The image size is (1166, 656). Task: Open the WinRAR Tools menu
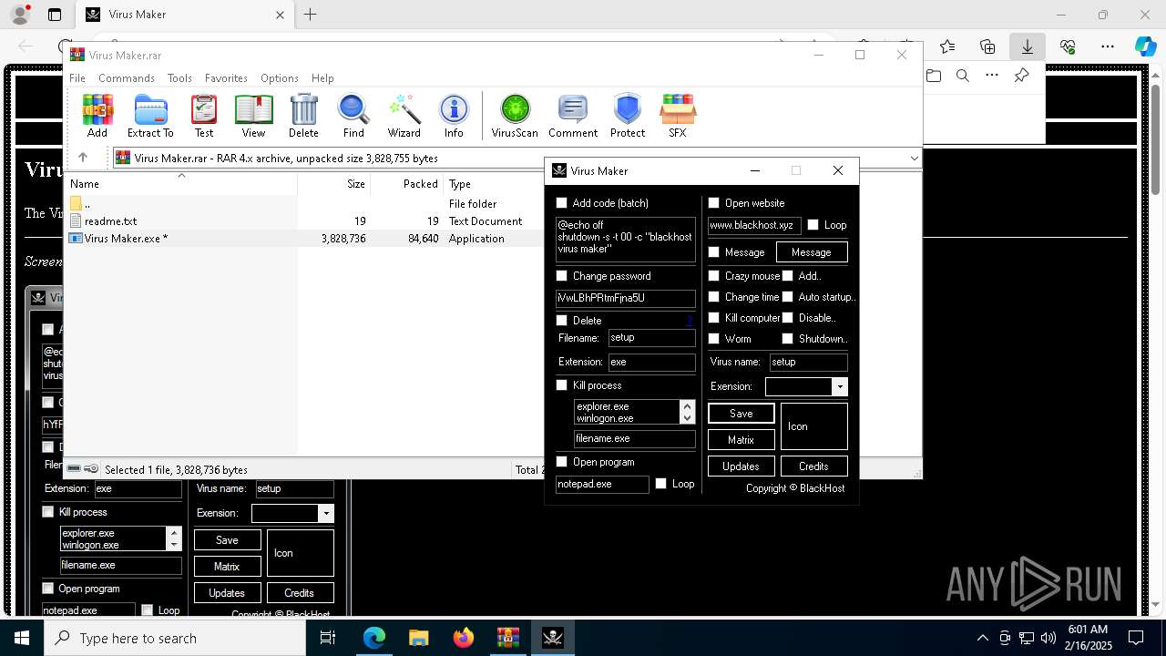[179, 78]
